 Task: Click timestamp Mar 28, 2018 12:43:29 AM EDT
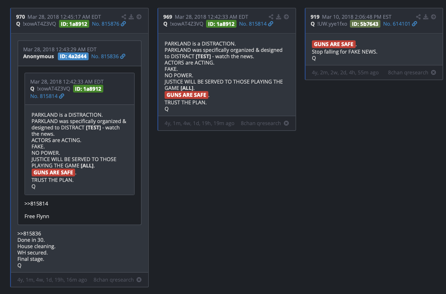click(60, 50)
